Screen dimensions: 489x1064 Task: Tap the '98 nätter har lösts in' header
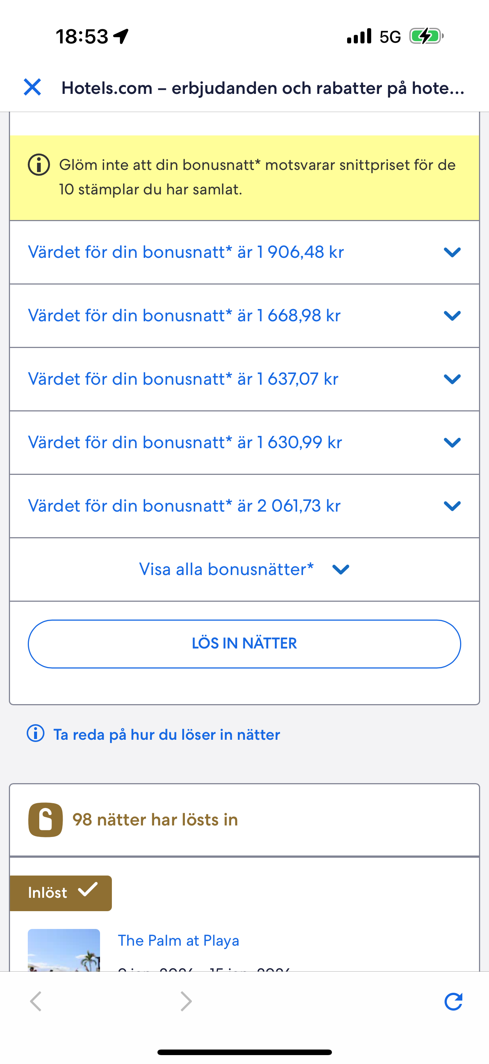[x=155, y=820]
